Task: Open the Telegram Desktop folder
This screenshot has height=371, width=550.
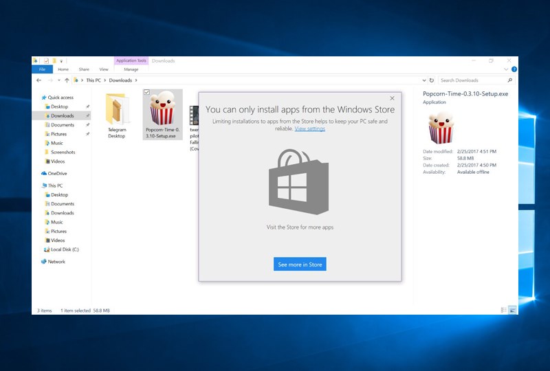Action: point(117,110)
